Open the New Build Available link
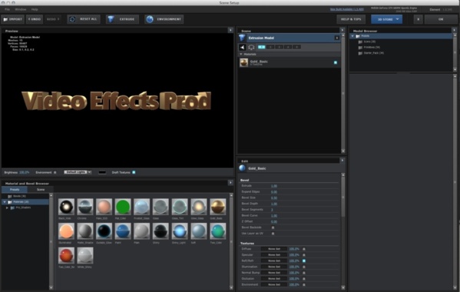The height and width of the screenshot is (292, 460). [x=347, y=9]
